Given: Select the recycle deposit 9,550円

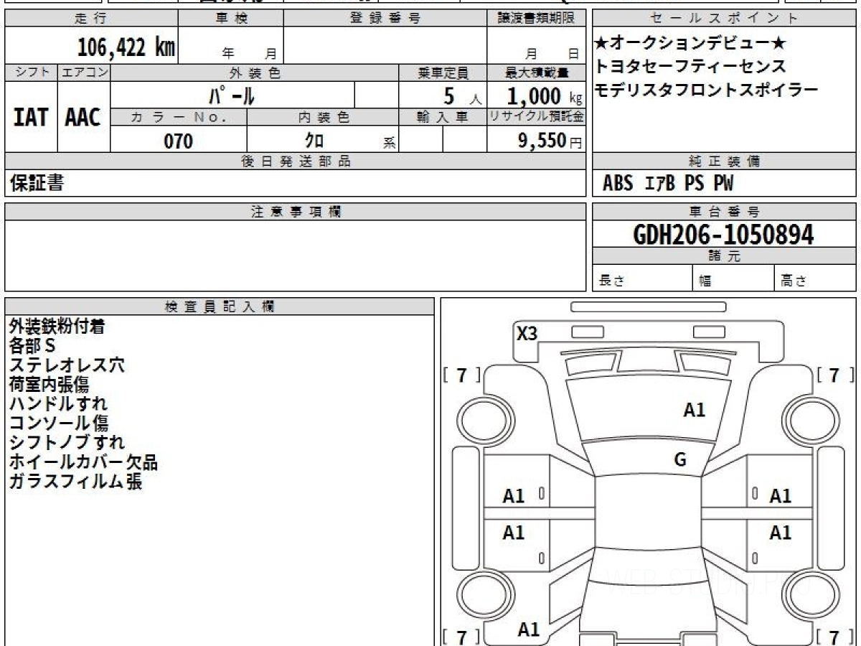Looking at the screenshot, I should point(550,141).
